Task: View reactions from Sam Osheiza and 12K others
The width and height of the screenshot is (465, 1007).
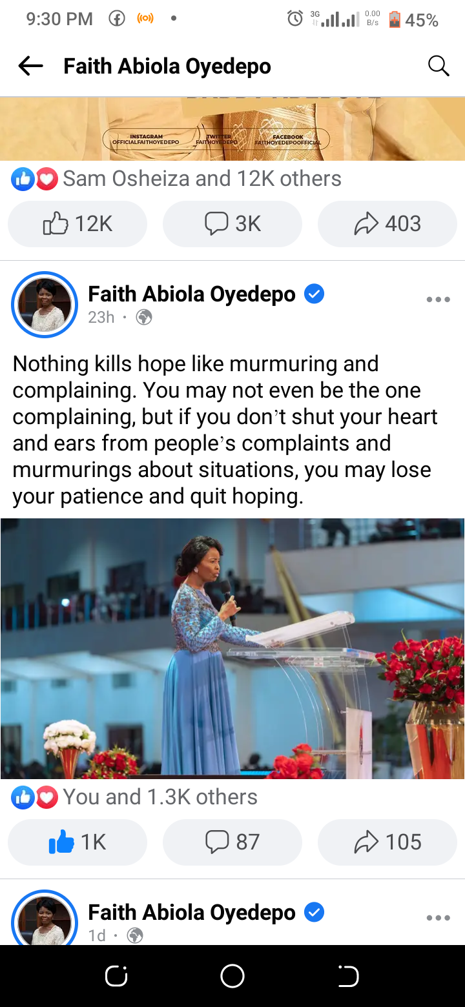Action: click(x=176, y=179)
